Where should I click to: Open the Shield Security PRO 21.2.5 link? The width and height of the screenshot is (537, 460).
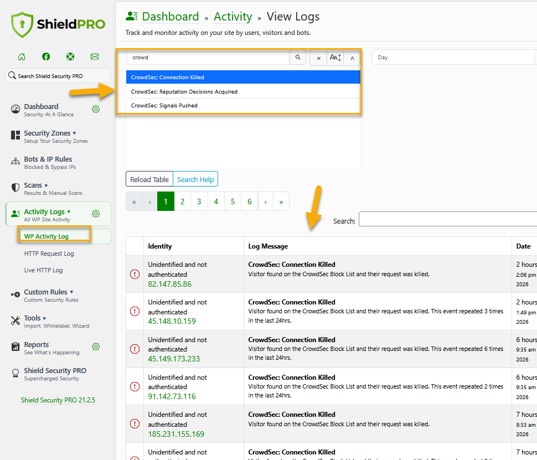58,400
